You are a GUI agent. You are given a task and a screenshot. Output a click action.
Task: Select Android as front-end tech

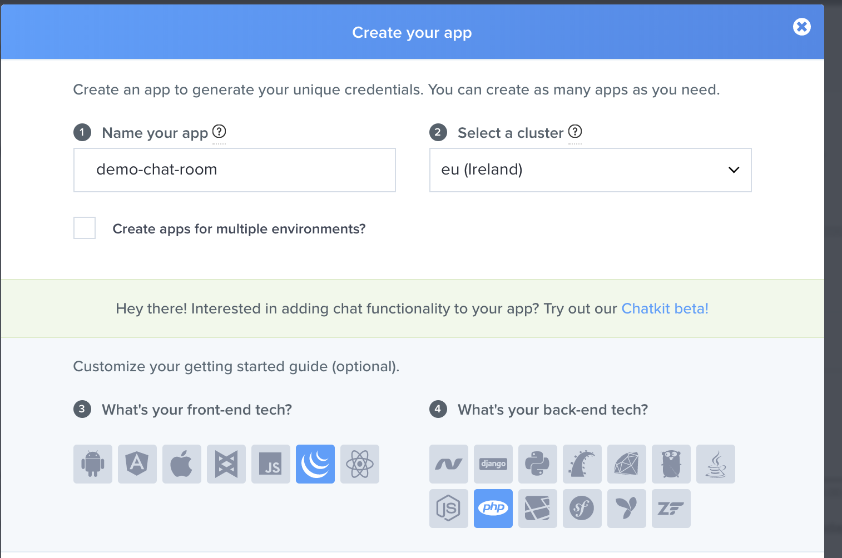click(93, 464)
